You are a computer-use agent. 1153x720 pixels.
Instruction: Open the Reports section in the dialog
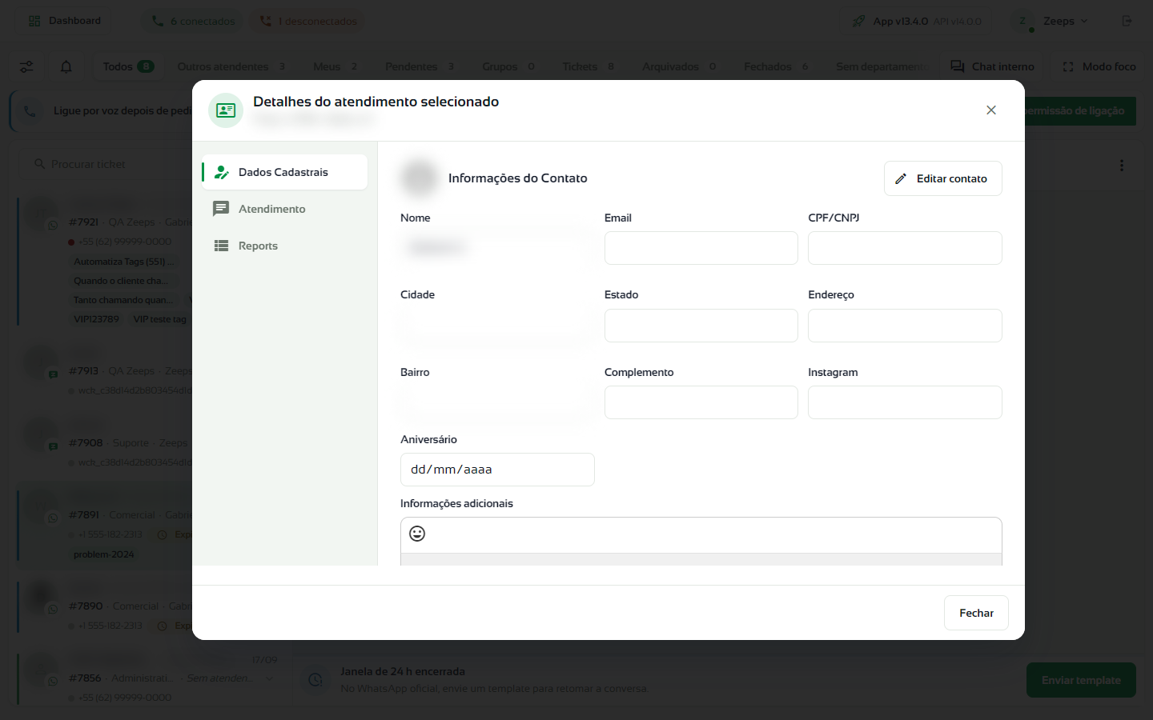(284, 246)
